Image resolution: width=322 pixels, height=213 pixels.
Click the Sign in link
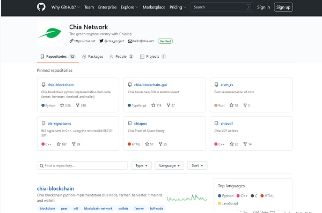(x=264, y=7)
